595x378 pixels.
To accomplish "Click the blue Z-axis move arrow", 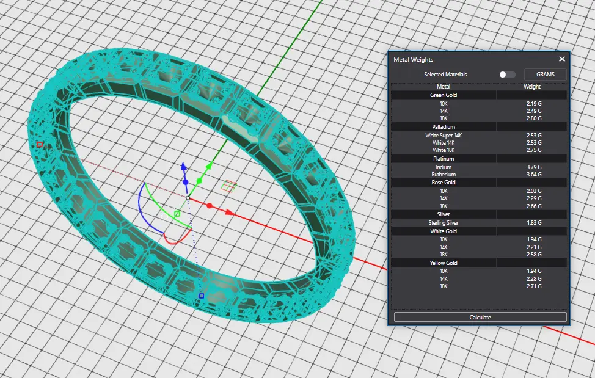I will pyautogui.click(x=184, y=166).
